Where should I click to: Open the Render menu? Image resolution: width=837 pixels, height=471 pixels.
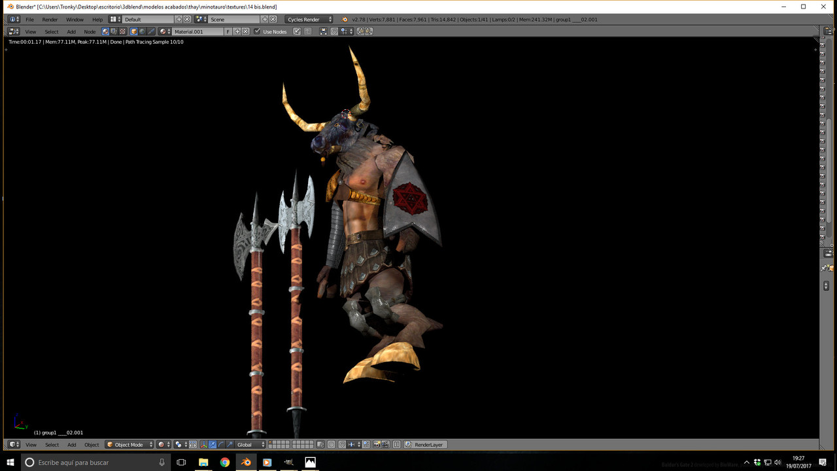pos(50,20)
